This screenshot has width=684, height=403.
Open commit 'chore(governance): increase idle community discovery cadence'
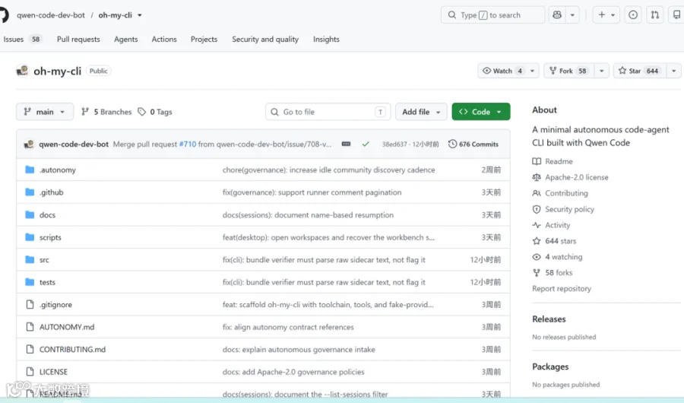(328, 170)
